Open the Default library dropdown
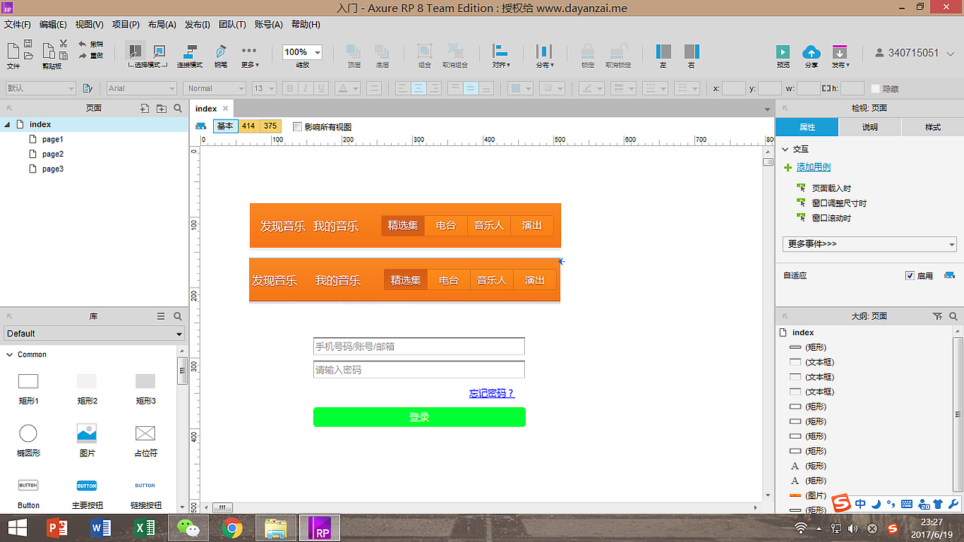964x542 pixels. click(x=94, y=333)
